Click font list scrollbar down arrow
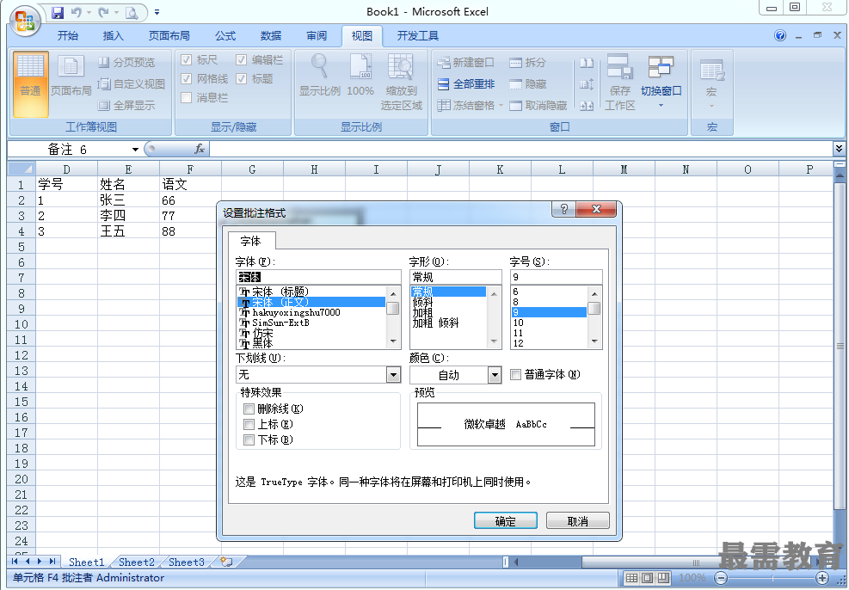This screenshot has height=590, width=849. [x=394, y=341]
